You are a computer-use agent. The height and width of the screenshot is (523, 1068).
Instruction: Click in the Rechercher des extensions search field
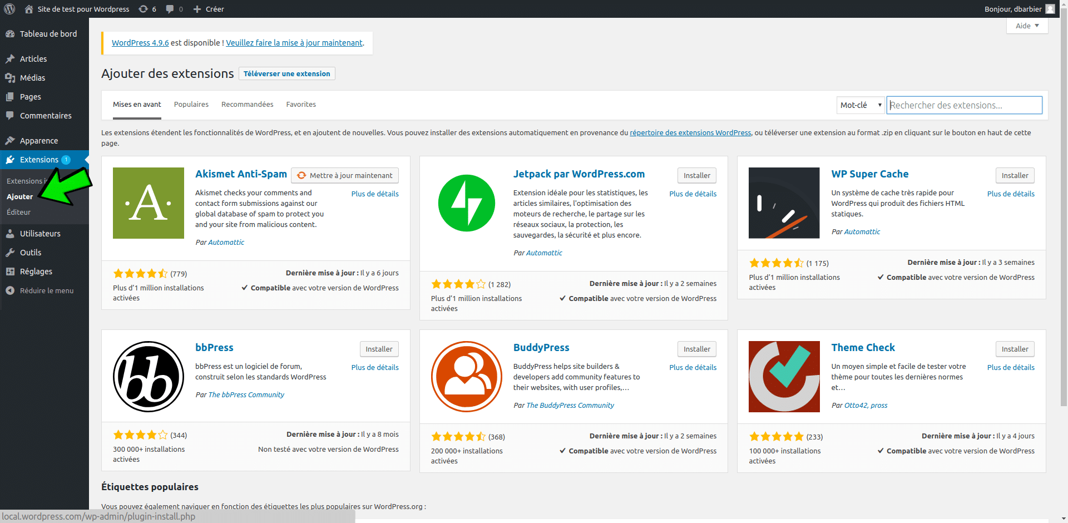point(964,105)
